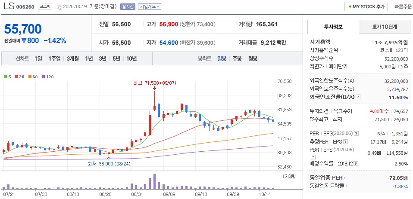Click the help icon beside 외국인소진율(B/A)
The width and height of the screenshot is (413, 199).
[x=358, y=97]
